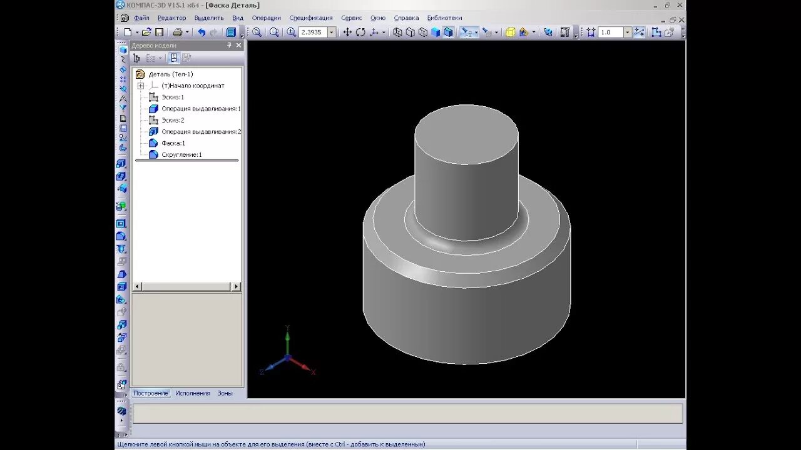Click the extrude operation icon in left sidebar

121,164
